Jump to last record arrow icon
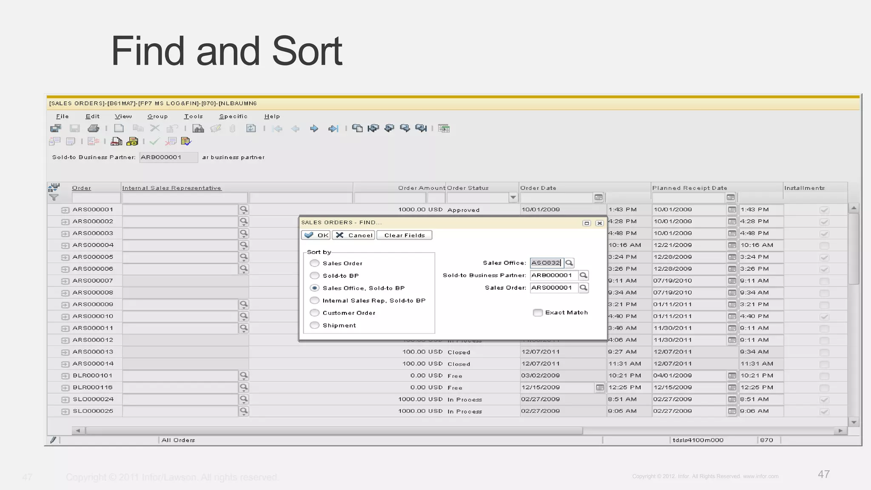This screenshot has height=490, width=871. point(333,128)
